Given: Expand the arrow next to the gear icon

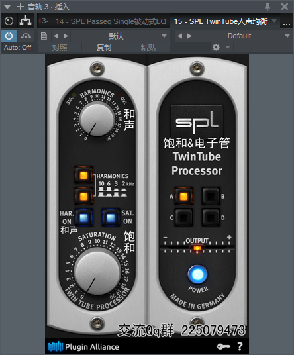Looking at the screenshot, I should 228,47.
